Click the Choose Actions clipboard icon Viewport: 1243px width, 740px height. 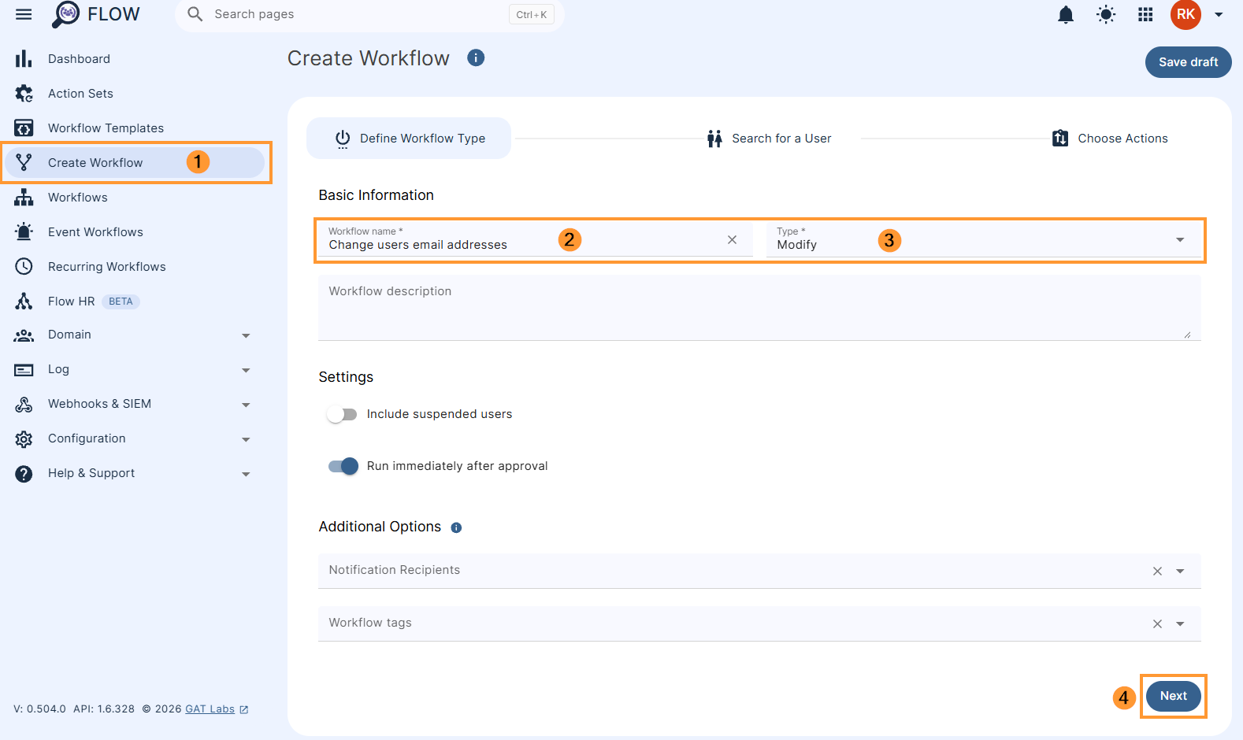tap(1060, 139)
